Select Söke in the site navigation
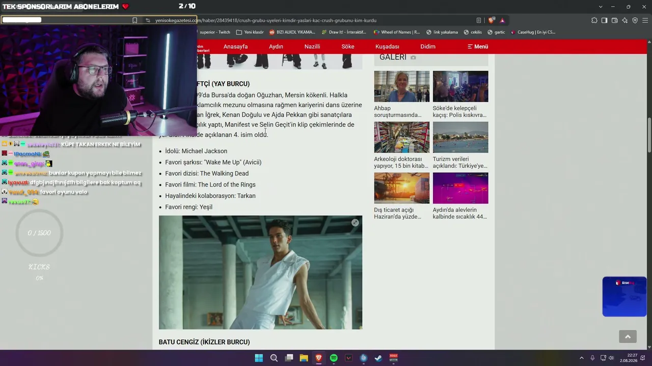The height and width of the screenshot is (366, 652). (348, 46)
